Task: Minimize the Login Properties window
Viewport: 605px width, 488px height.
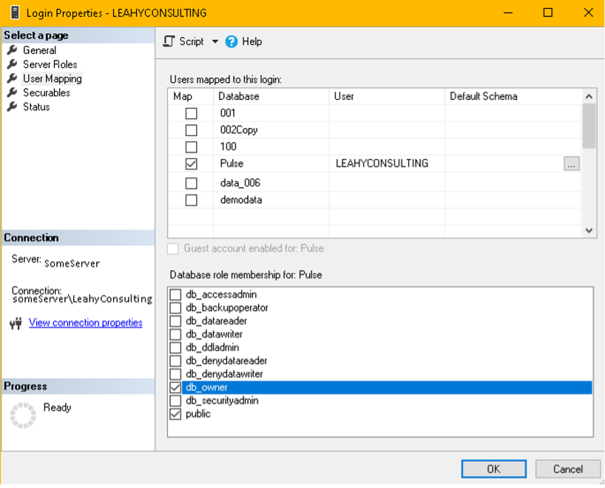Action: click(x=509, y=13)
